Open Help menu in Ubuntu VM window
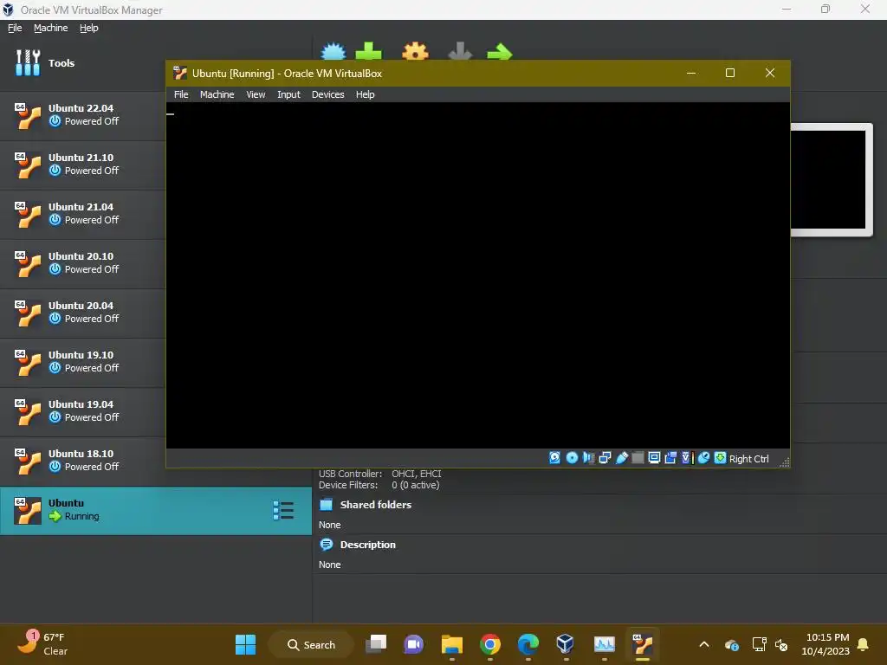 (365, 94)
